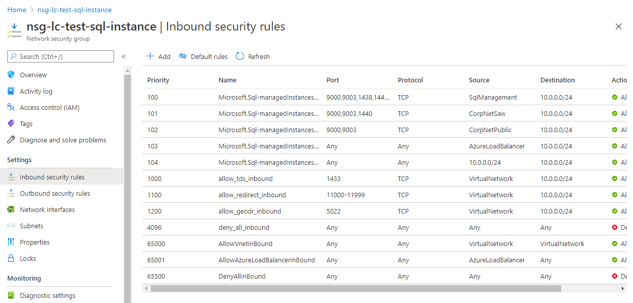
Task: Open the Tags page
Action: click(x=26, y=124)
